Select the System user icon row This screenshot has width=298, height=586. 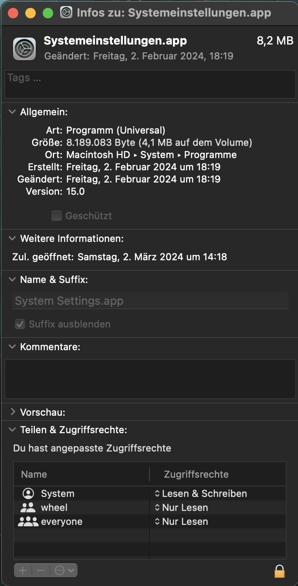coord(29,493)
